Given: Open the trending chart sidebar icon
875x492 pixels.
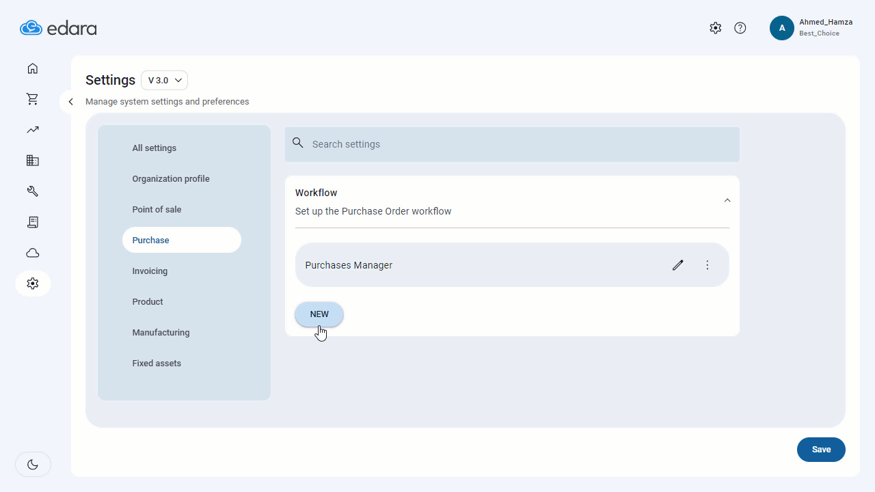Looking at the screenshot, I should (x=33, y=130).
